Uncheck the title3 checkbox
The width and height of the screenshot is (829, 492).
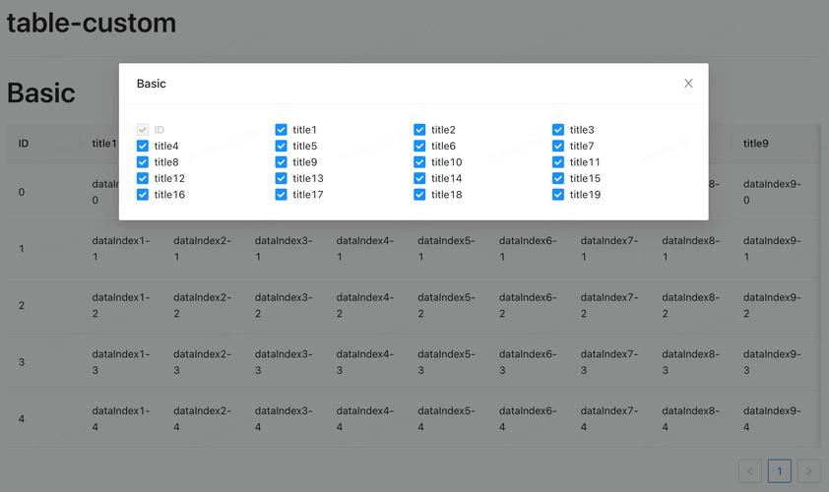click(558, 130)
